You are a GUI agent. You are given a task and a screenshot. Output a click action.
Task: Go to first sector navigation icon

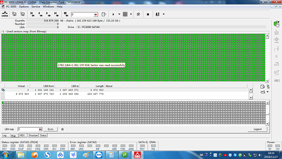pos(32,14)
